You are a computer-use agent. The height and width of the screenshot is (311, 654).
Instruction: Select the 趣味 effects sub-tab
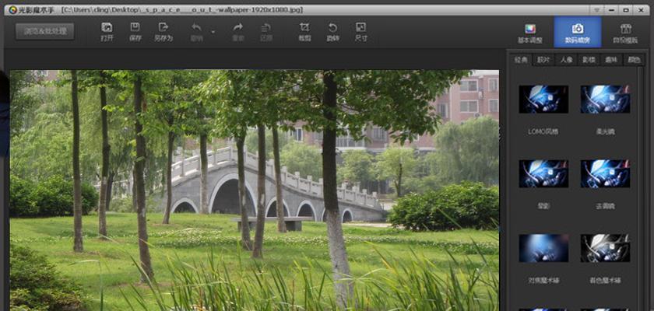(x=611, y=60)
